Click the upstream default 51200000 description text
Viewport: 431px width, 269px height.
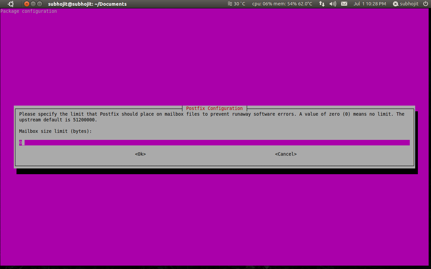point(58,120)
